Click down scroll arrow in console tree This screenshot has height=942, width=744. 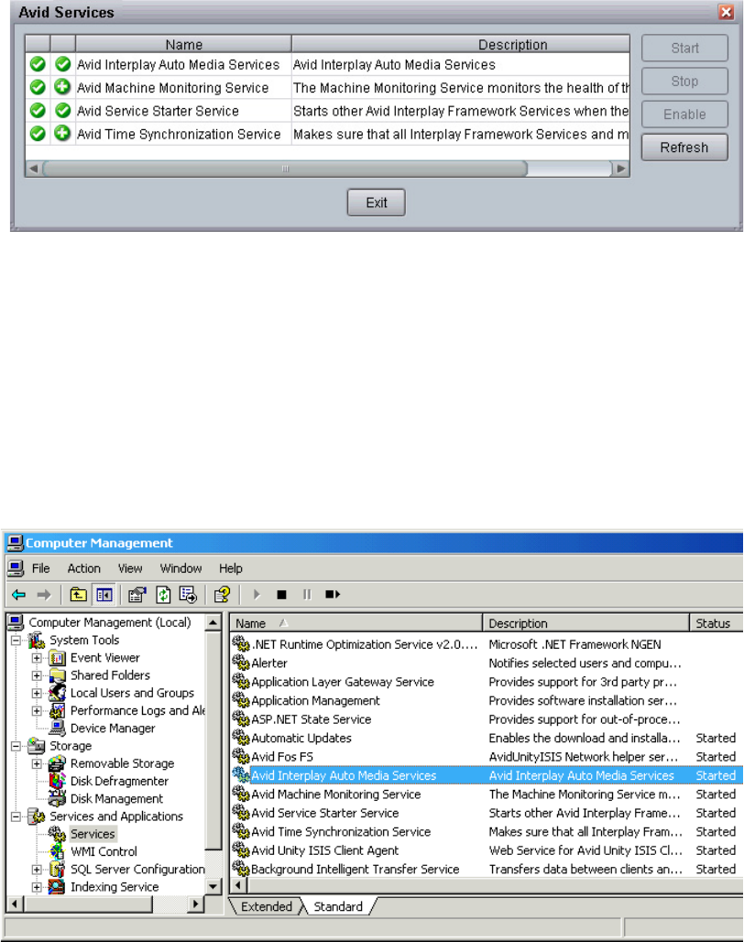pos(213,887)
